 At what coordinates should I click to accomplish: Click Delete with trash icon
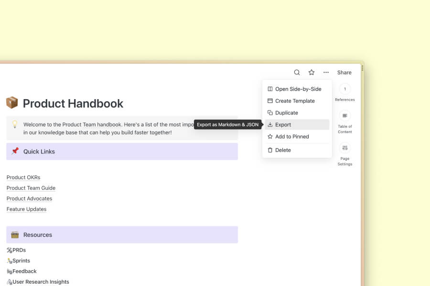tap(283, 150)
